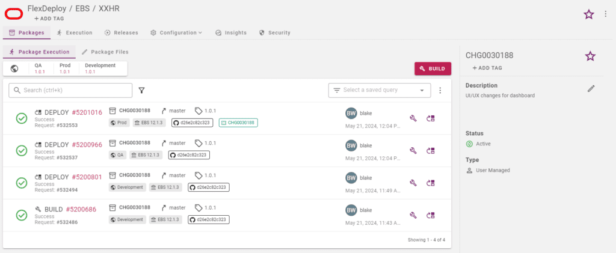Click the QA 1.0.1 environment entry

40,69
